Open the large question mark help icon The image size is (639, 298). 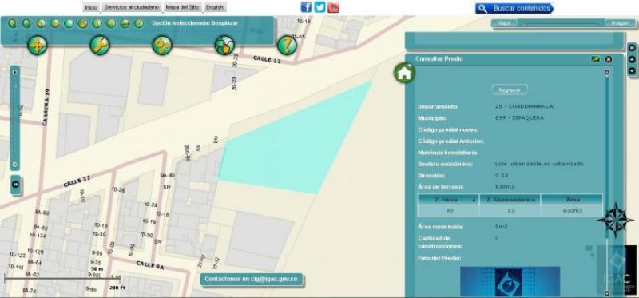(287, 45)
